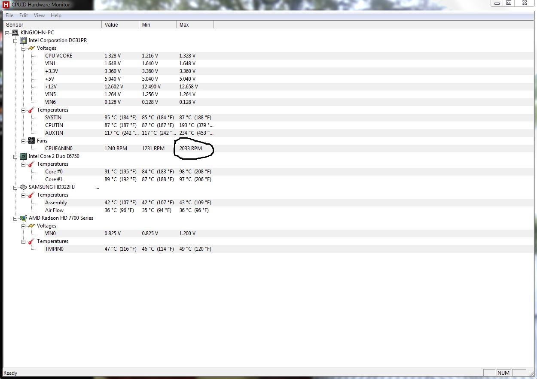Select the Core #0 temperature row
Viewport: 537px width, 379px height.
coord(54,172)
